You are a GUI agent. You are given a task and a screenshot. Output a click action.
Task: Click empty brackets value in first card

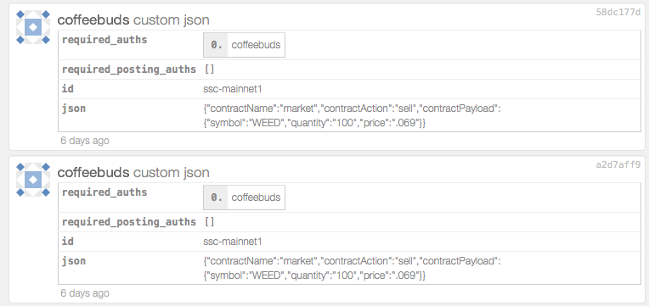click(x=210, y=70)
